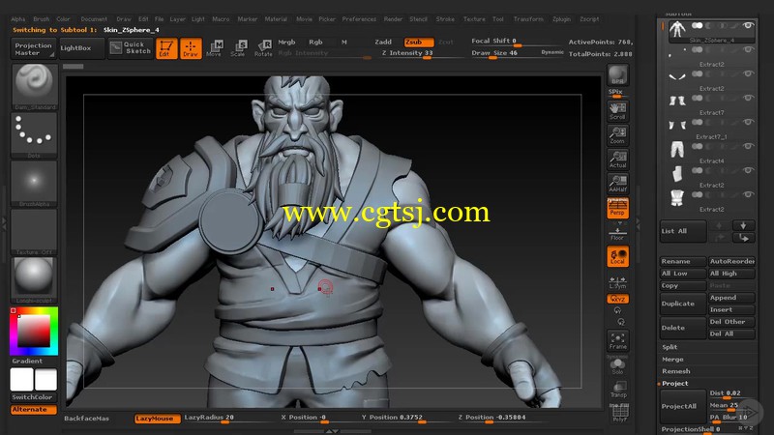The height and width of the screenshot is (435, 774).
Task: Click the BPR render icon
Action: (x=617, y=75)
